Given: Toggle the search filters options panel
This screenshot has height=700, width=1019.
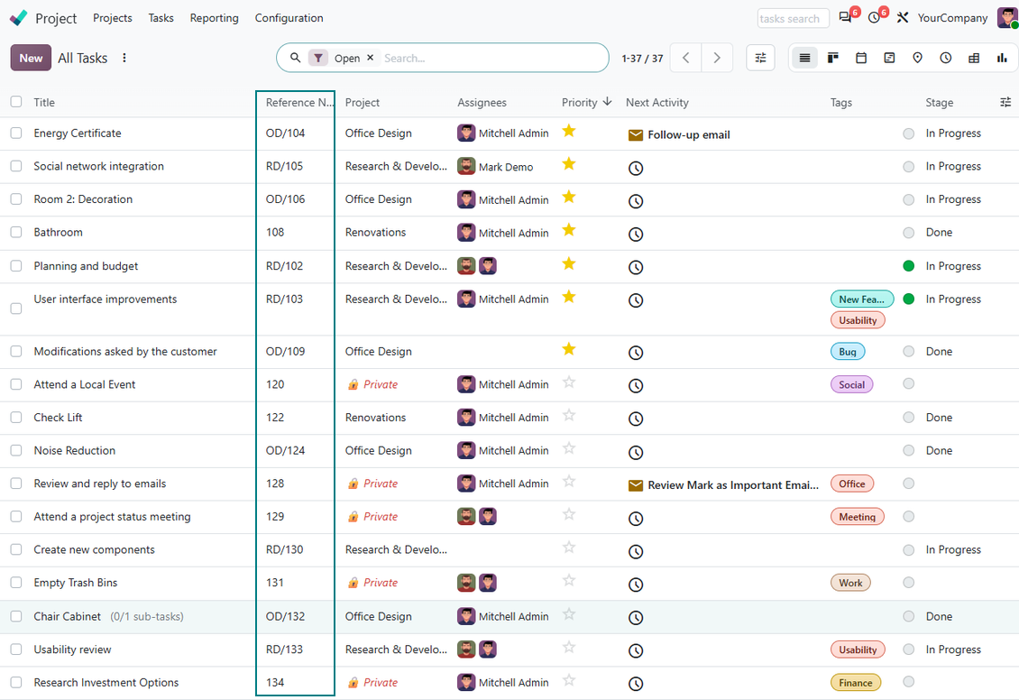Looking at the screenshot, I should click(x=760, y=58).
